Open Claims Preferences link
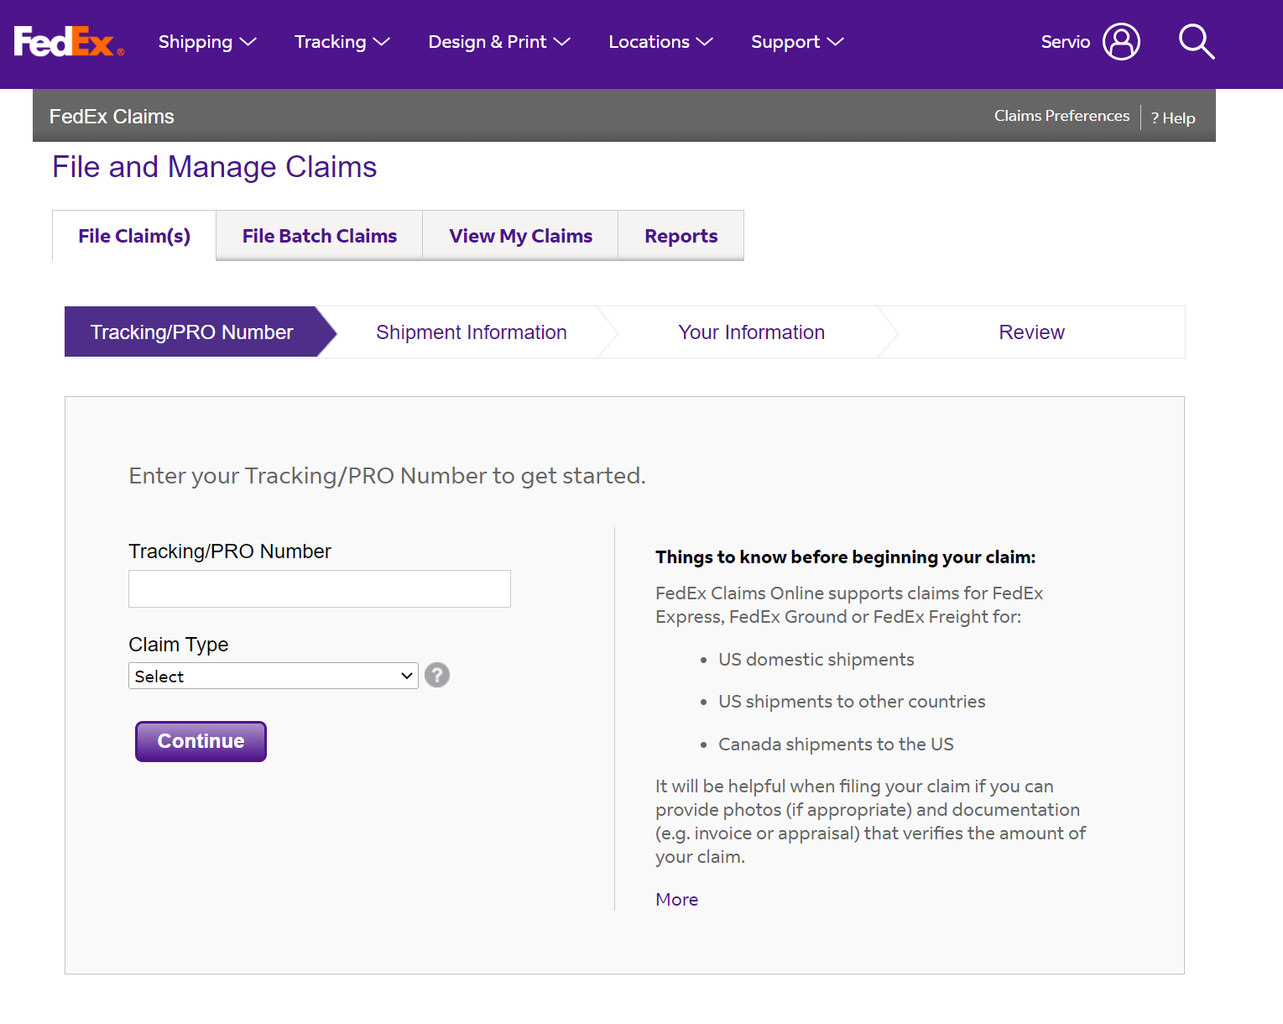 1061,116
